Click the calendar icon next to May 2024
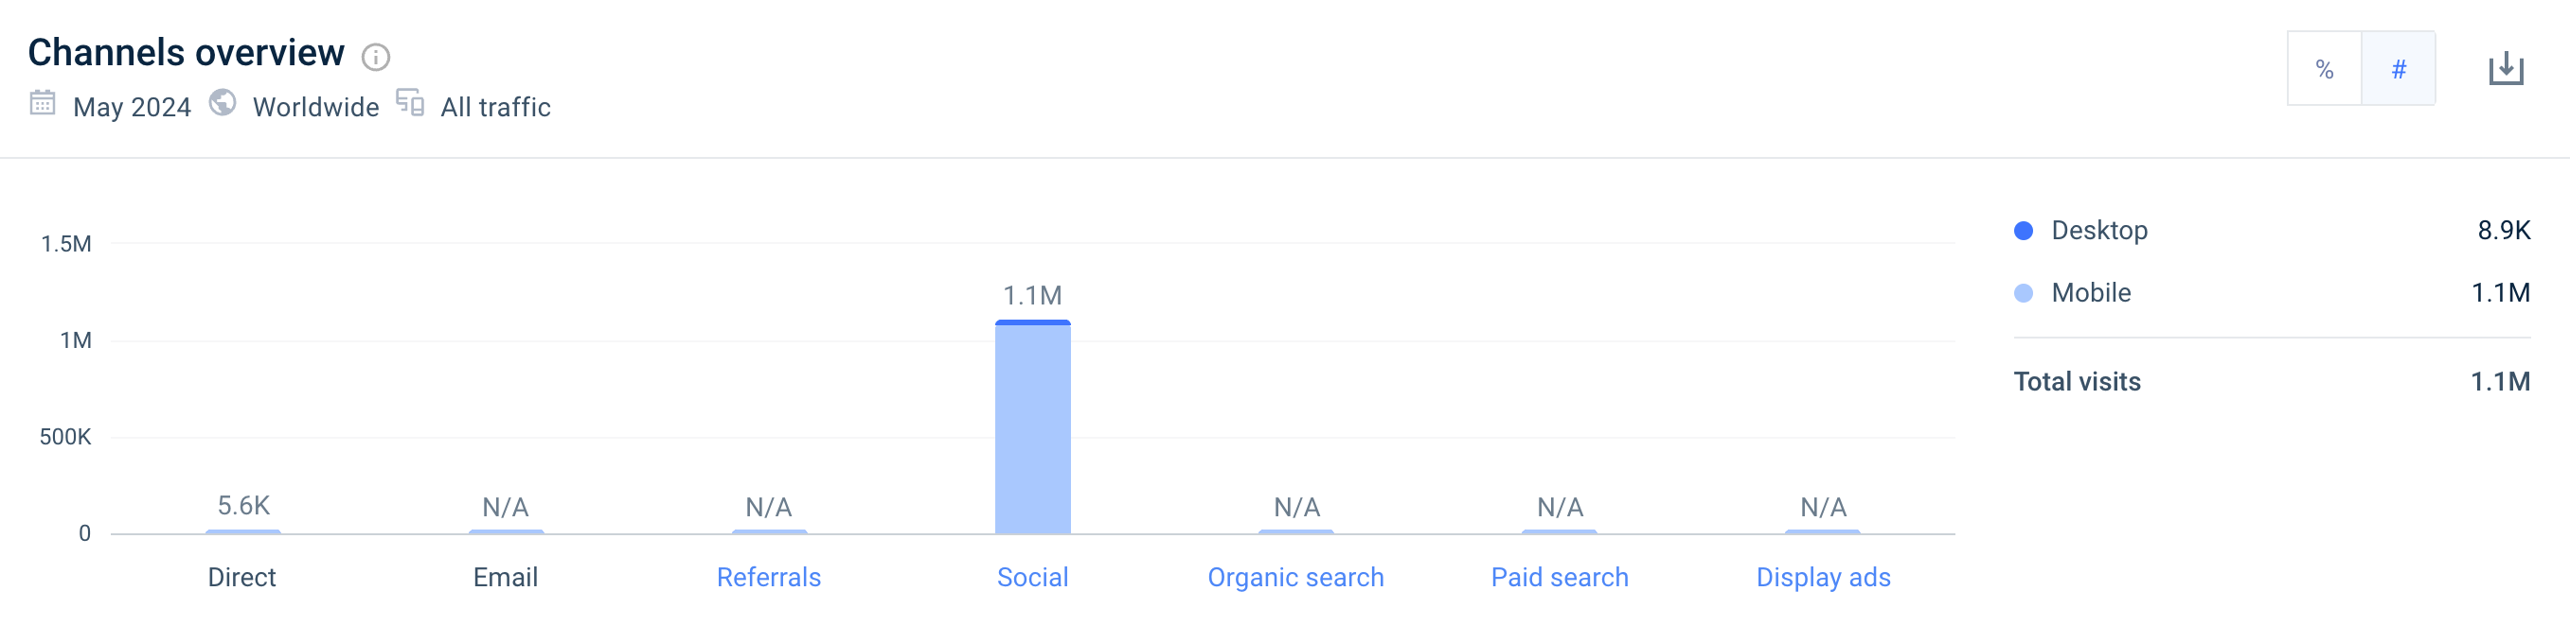 43,103
